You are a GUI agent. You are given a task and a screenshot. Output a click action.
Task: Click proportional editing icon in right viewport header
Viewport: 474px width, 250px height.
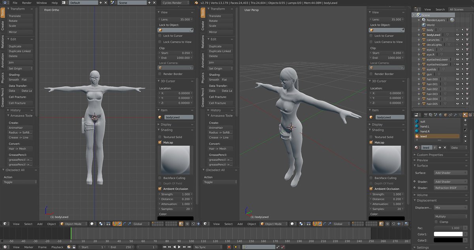tap(387, 224)
